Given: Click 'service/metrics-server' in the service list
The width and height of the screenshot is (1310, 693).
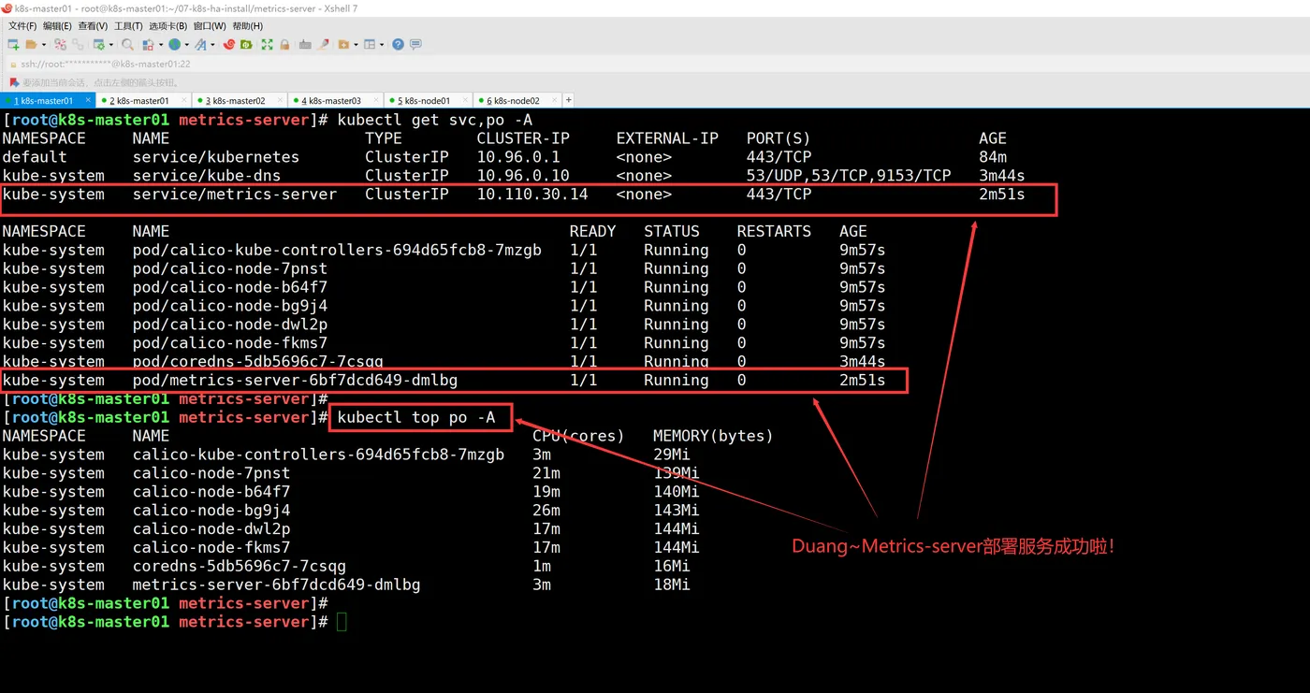Looking at the screenshot, I should [235, 195].
